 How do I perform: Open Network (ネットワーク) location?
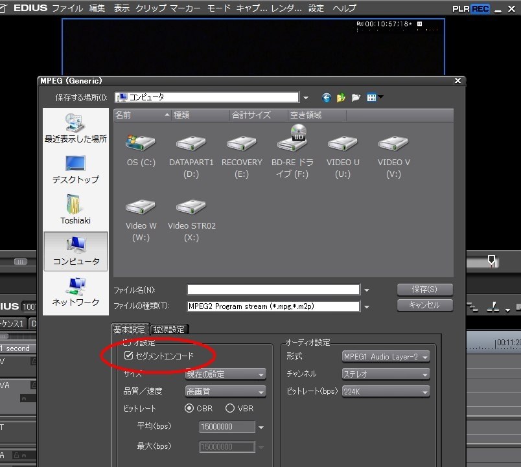pyautogui.click(x=76, y=292)
